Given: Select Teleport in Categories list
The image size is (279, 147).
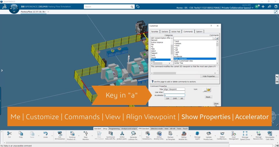Looking at the screenshot, I should pyautogui.click(x=154, y=53).
